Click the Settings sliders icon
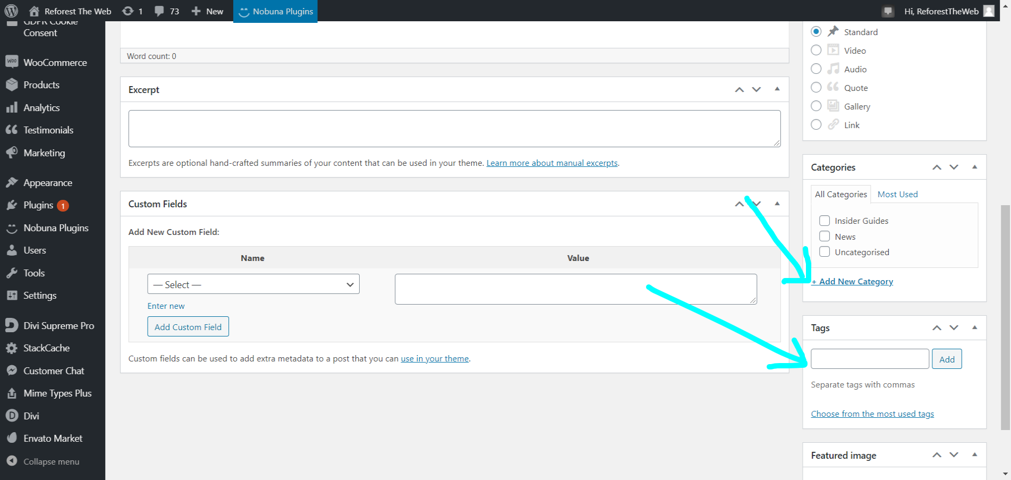This screenshot has width=1011, height=480. [12, 295]
